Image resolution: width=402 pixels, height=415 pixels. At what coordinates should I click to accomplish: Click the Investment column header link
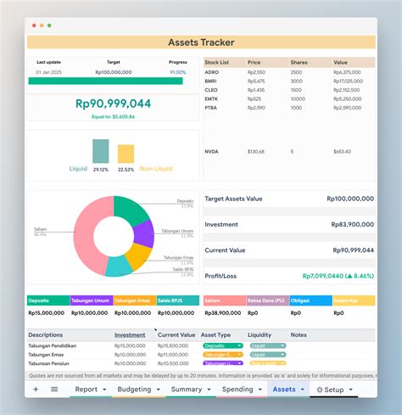pyautogui.click(x=130, y=335)
